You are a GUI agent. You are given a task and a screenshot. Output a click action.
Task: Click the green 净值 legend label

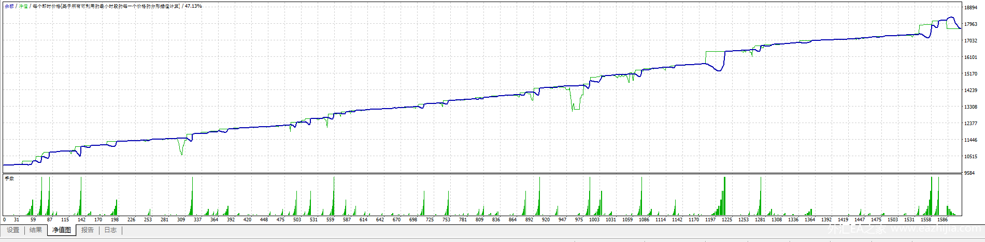pos(23,6)
